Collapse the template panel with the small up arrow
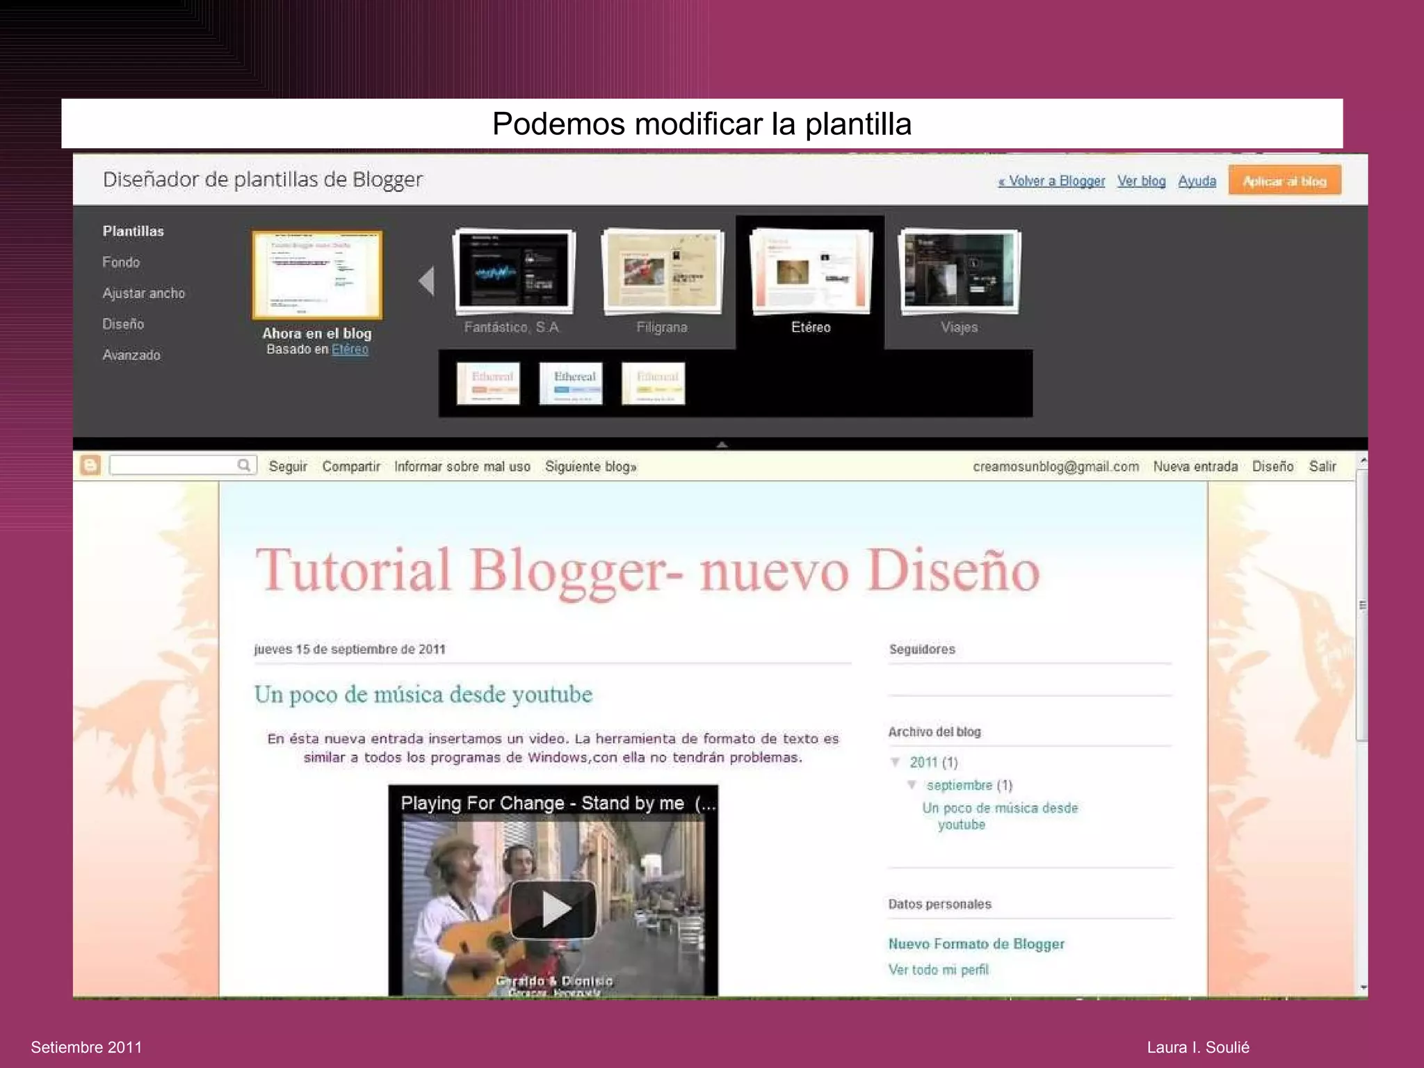Viewport: 1424px width, 1068px height. 722,444
